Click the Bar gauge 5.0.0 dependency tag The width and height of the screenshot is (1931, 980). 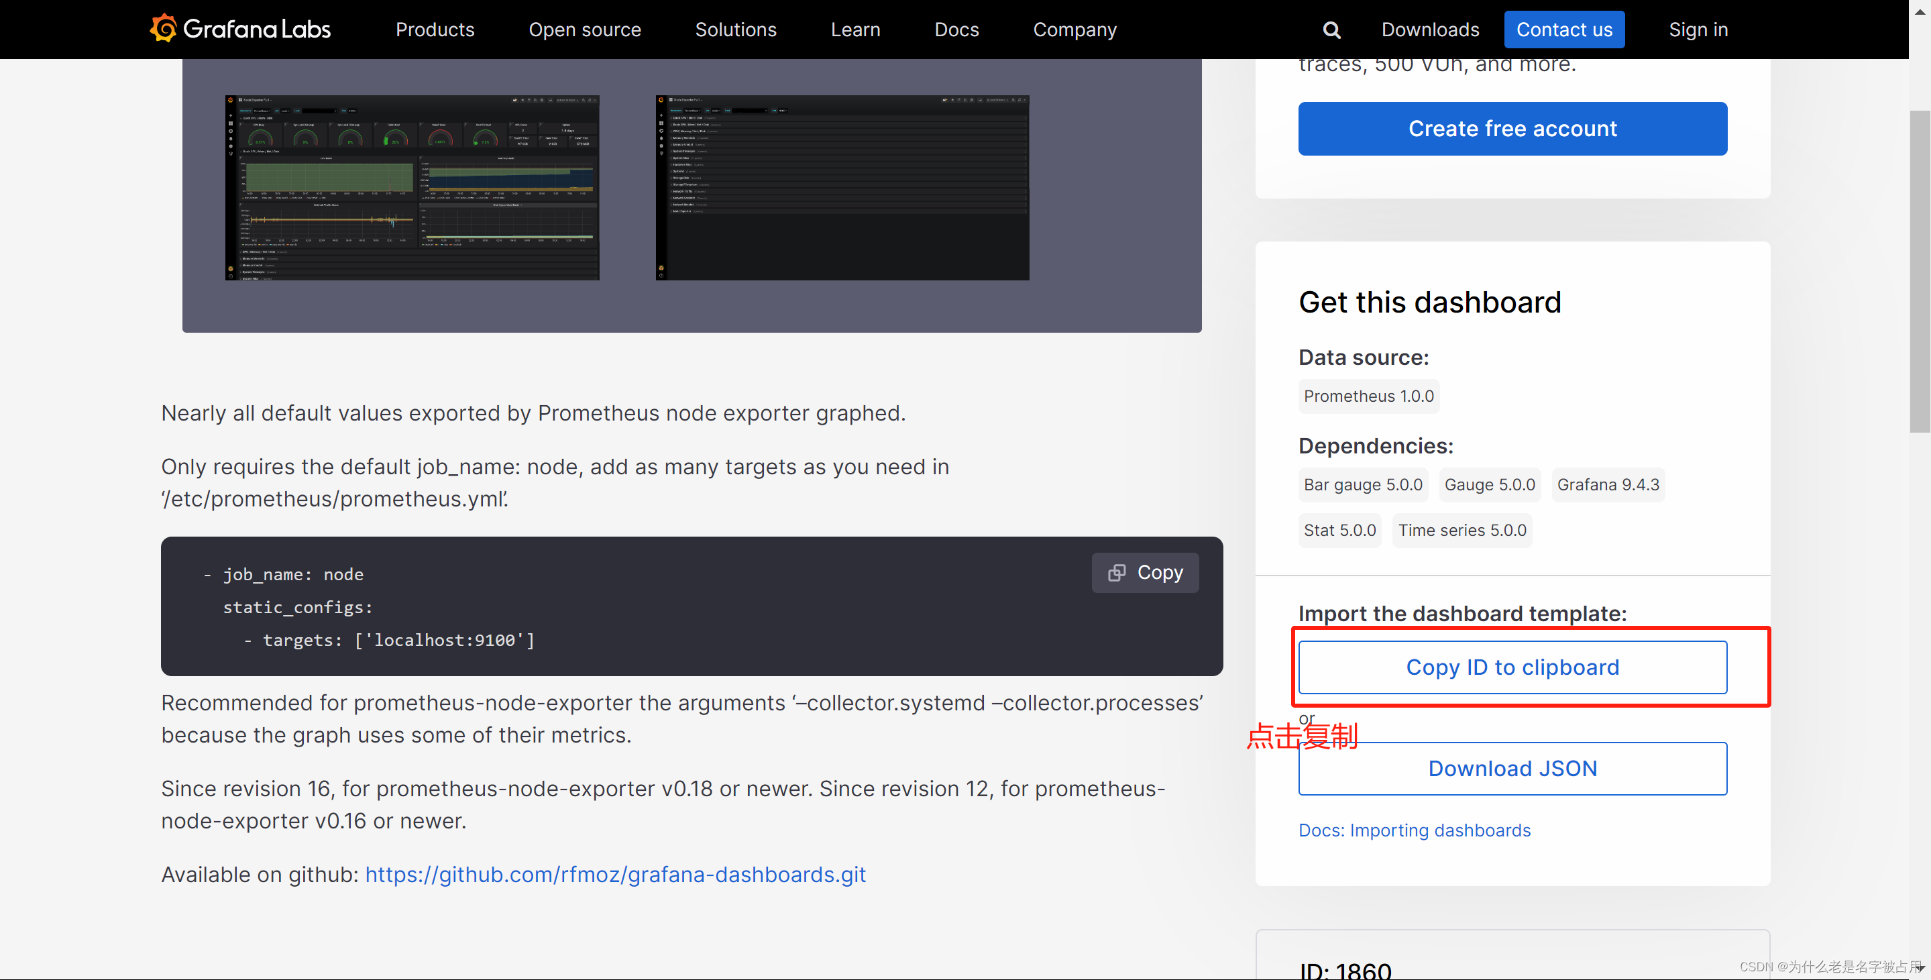[x=1363, y=484]
